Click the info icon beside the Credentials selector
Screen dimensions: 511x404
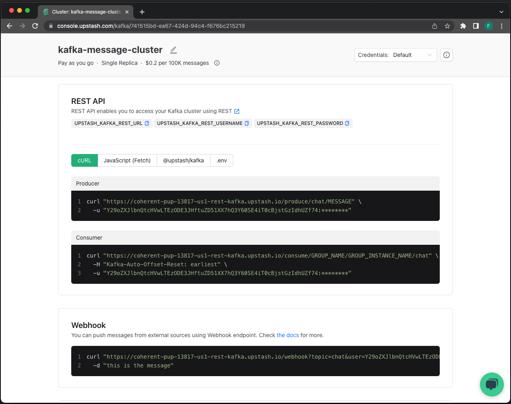[446, 55]
